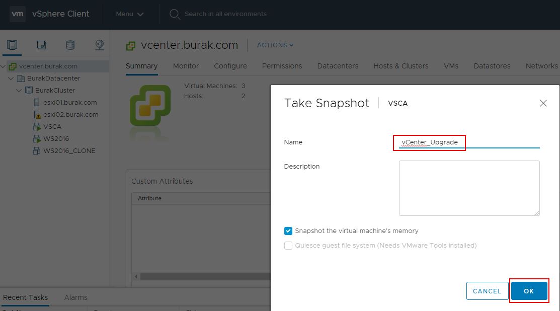560x311 pixels.
Task: Switch to the Networks tab
Action: tap(541, 66)
